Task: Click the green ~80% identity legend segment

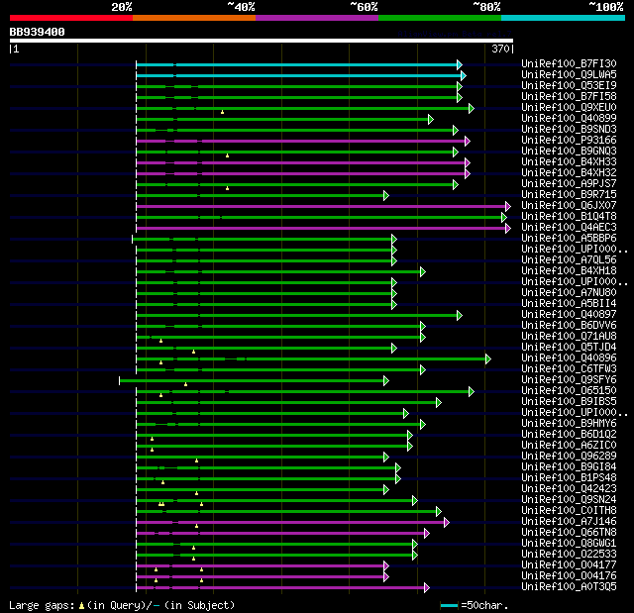Action: 440,18
